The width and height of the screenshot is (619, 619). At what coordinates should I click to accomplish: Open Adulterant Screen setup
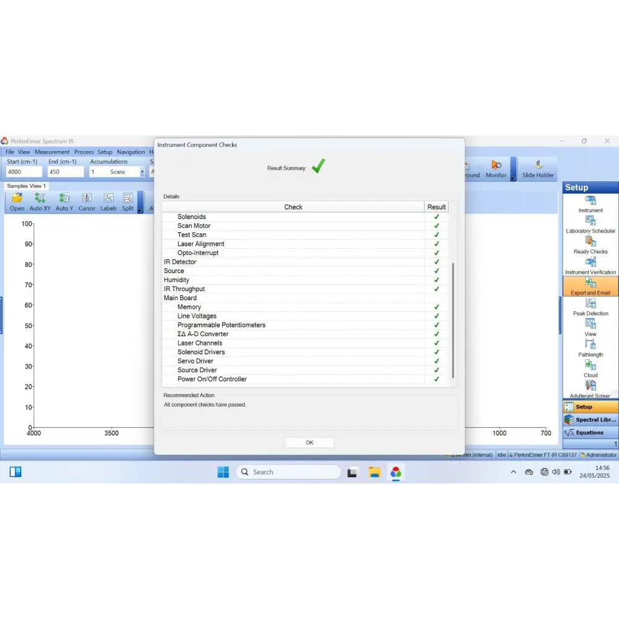coord(590,389)
